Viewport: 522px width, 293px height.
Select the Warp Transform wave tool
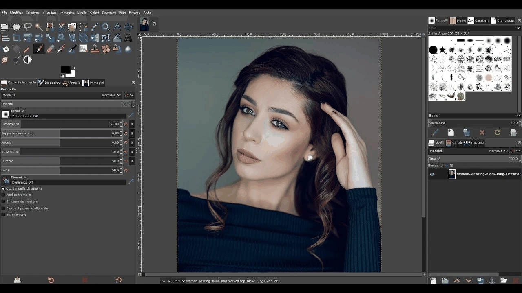[x=117, y=38]
